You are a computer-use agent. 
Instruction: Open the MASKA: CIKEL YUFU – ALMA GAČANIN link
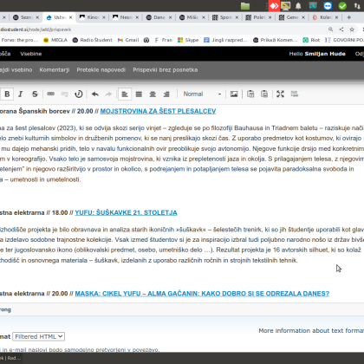coord(202,294)
